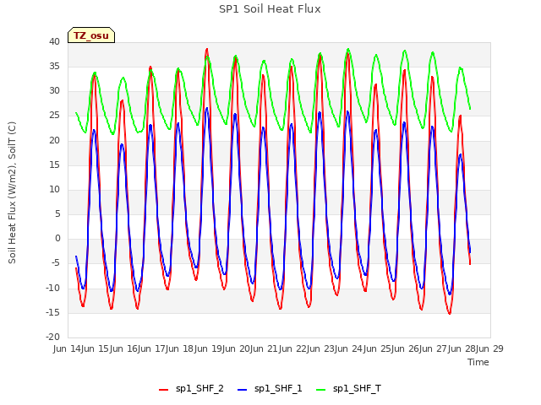Click the Jun 19 x-axis tick label
The width and height of the screenshot is (541, 405).
[209, 348]
